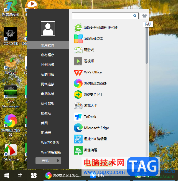Viewport: 178px width, 181px height.
Task: Open 软件卸载 sidebar entry
Action: [x=48, y=103]
